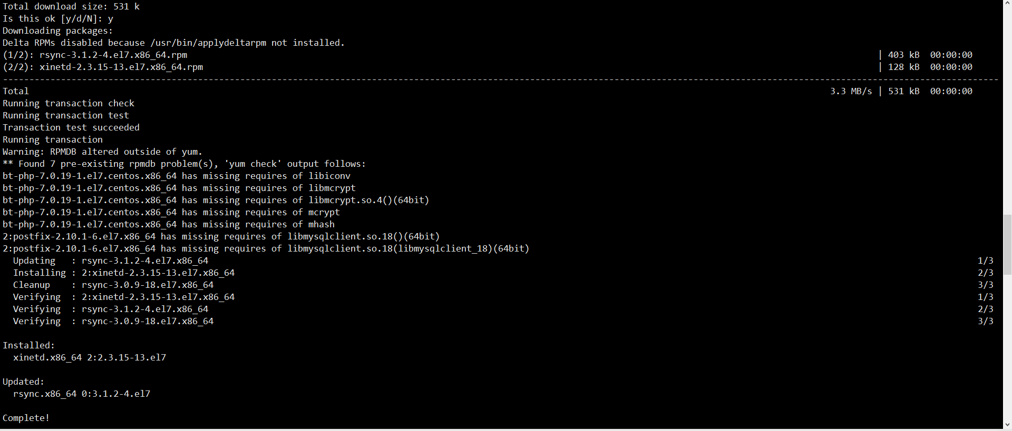
Task: Click the 3.3 MB/s total speed text
Action: point(851,91)
